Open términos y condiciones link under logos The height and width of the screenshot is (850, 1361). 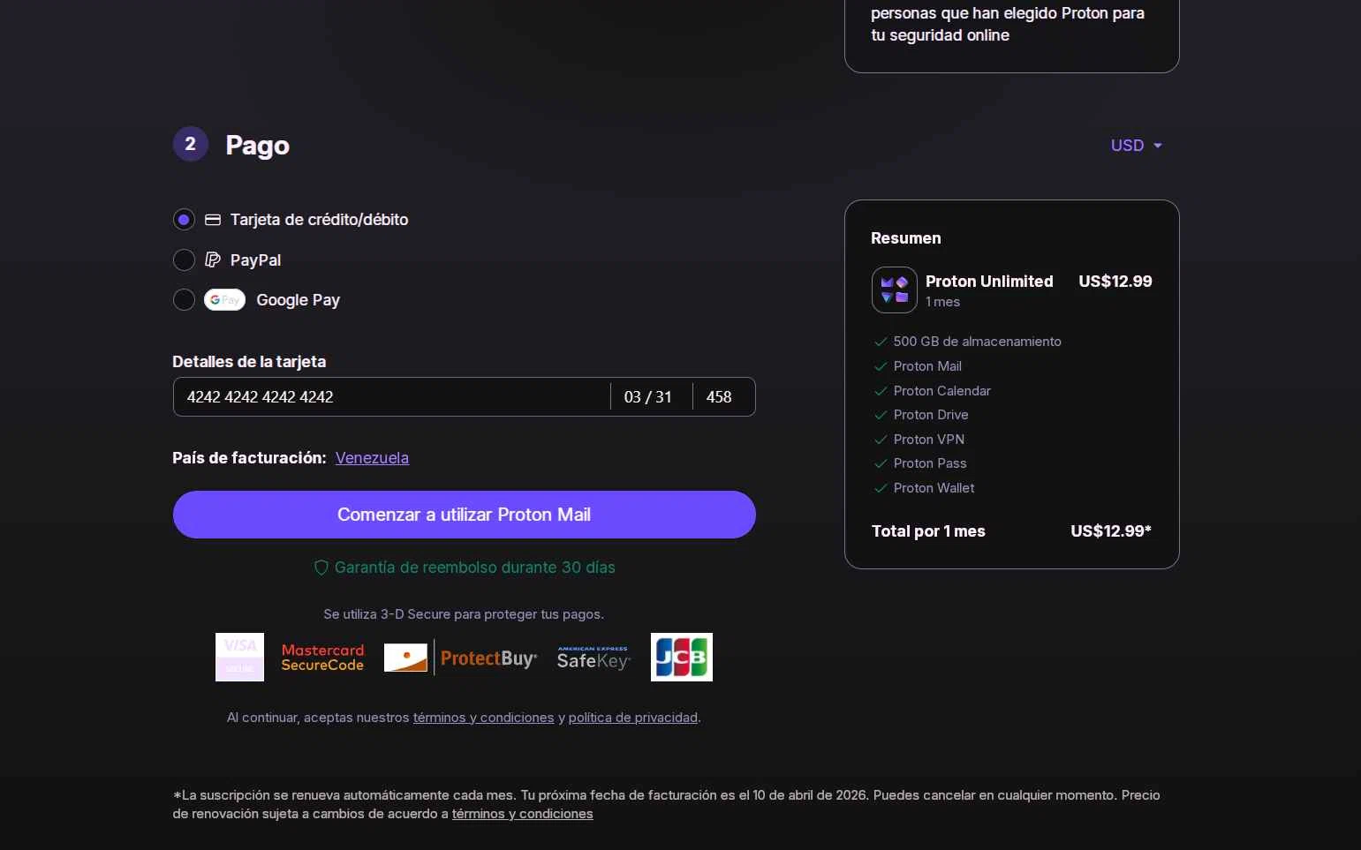click(484, 718)
